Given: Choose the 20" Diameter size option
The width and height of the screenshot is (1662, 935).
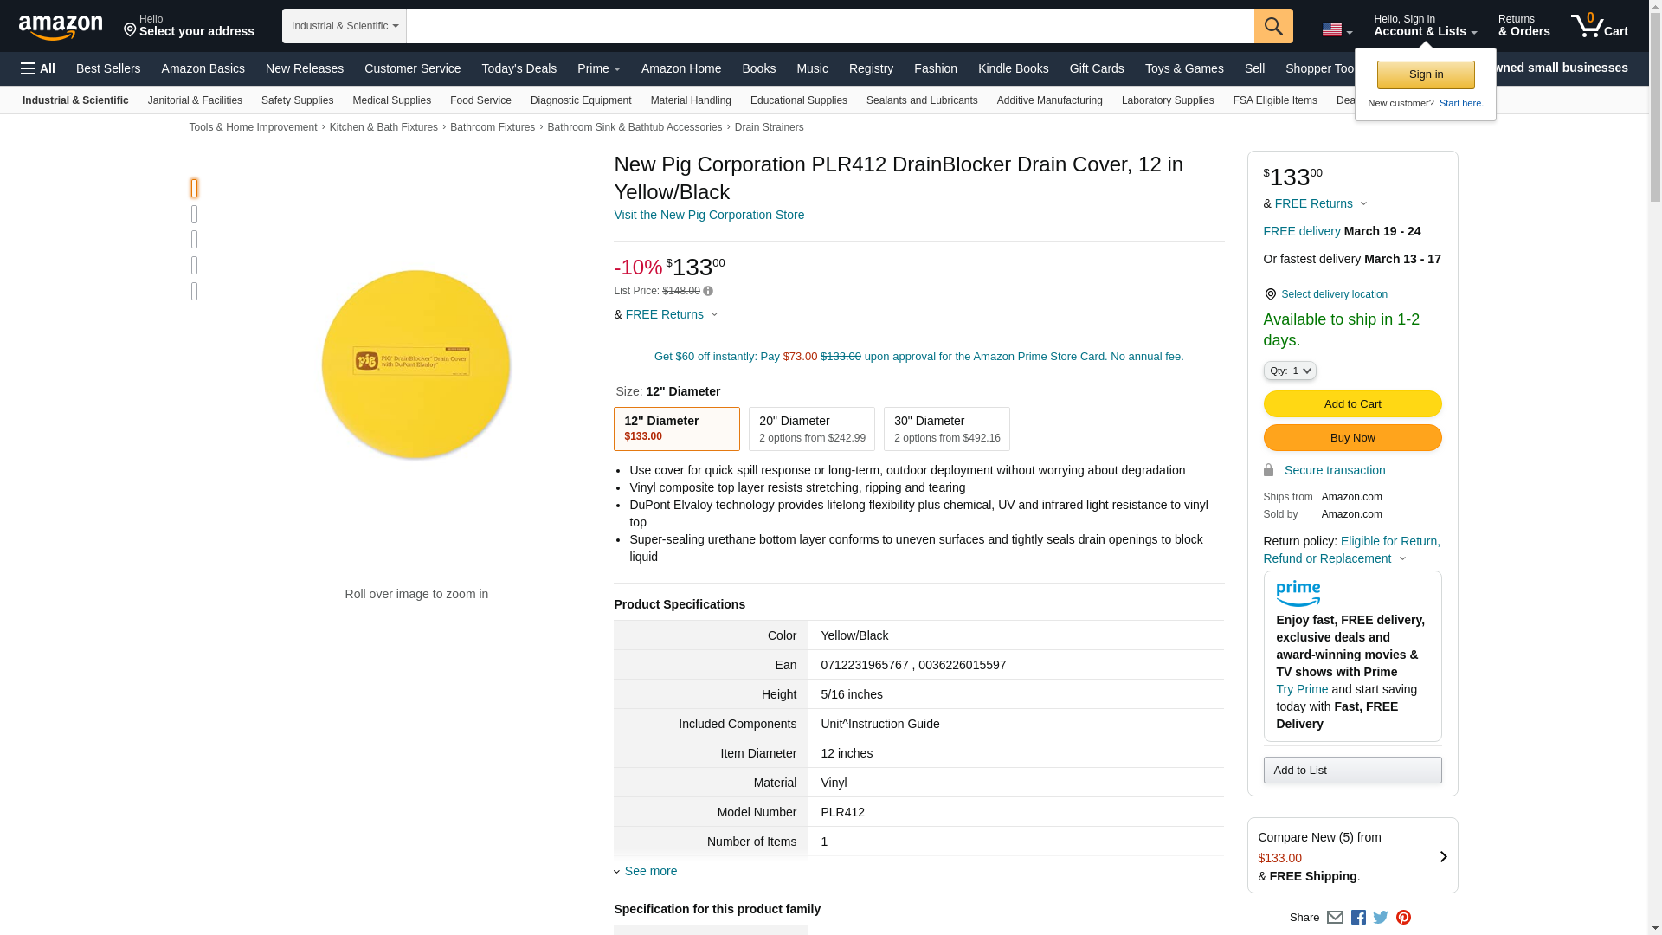Looking at the screenshot, I should (x=811, y=429).
